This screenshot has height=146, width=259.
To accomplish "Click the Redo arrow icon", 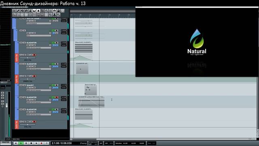I will tap(26, 11).
